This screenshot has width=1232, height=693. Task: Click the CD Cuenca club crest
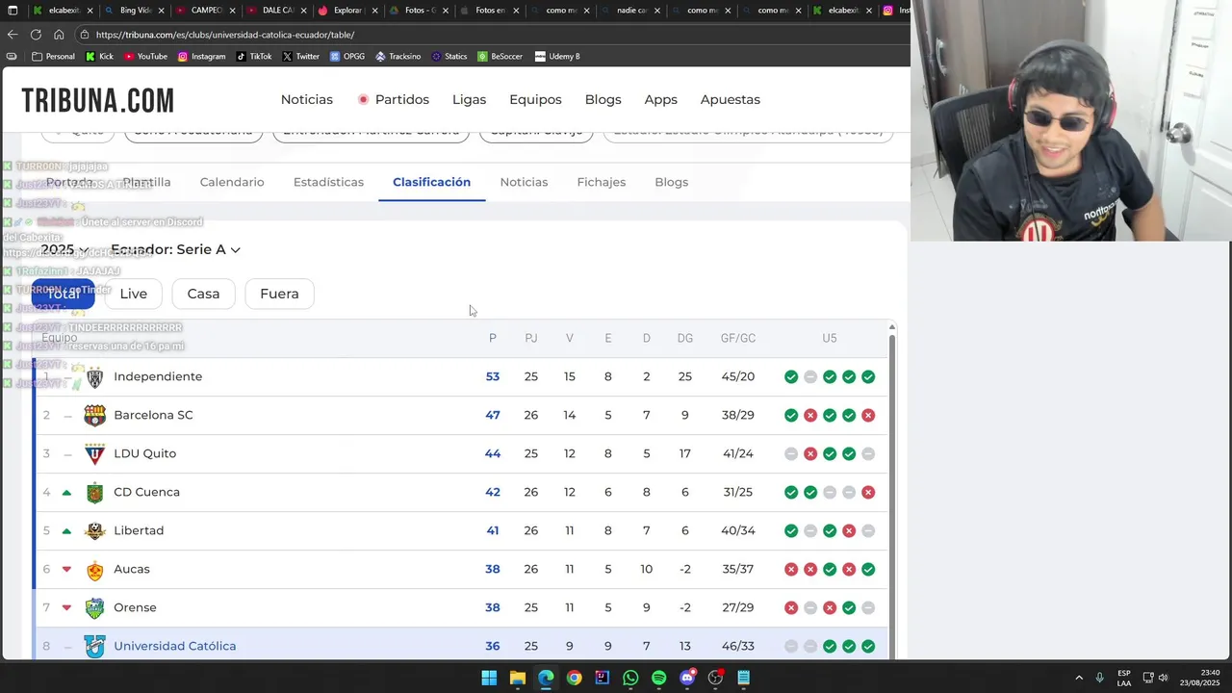(94, 493)
